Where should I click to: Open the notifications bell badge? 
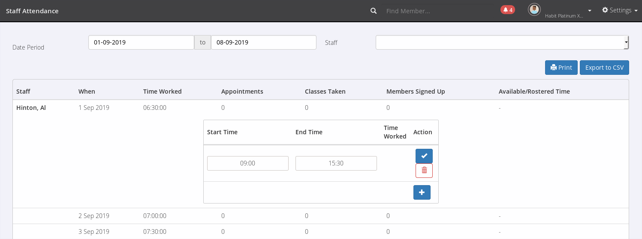507,10
